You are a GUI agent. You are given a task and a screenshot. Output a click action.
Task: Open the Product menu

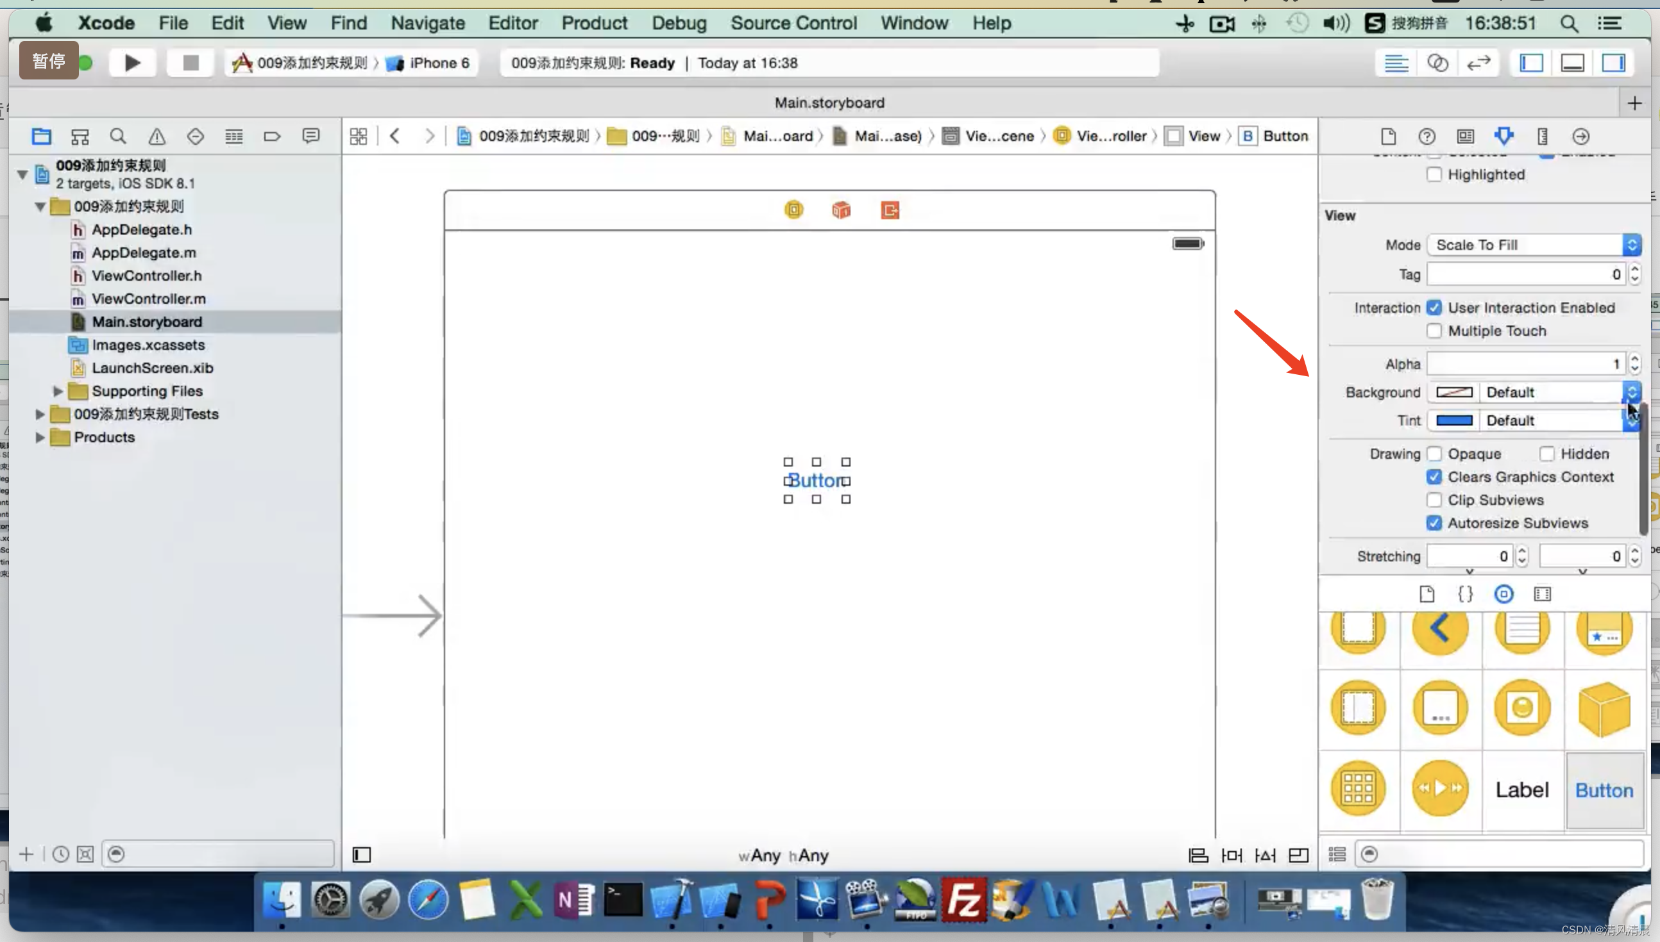[594, 23]
